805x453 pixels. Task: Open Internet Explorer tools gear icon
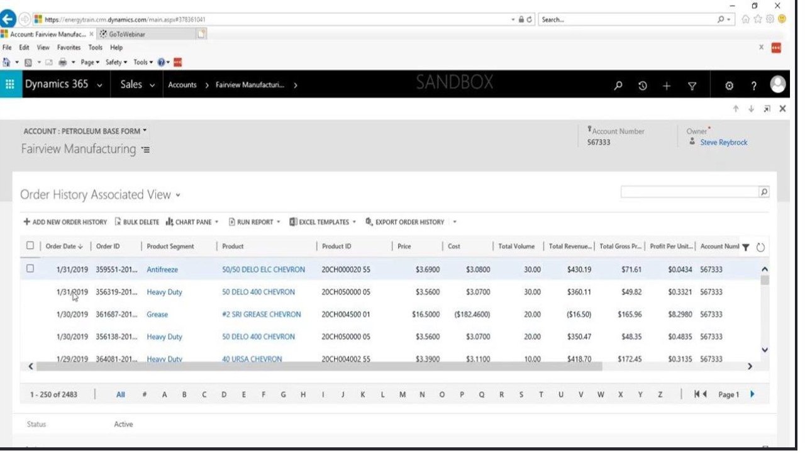click(x=770, y=20)
